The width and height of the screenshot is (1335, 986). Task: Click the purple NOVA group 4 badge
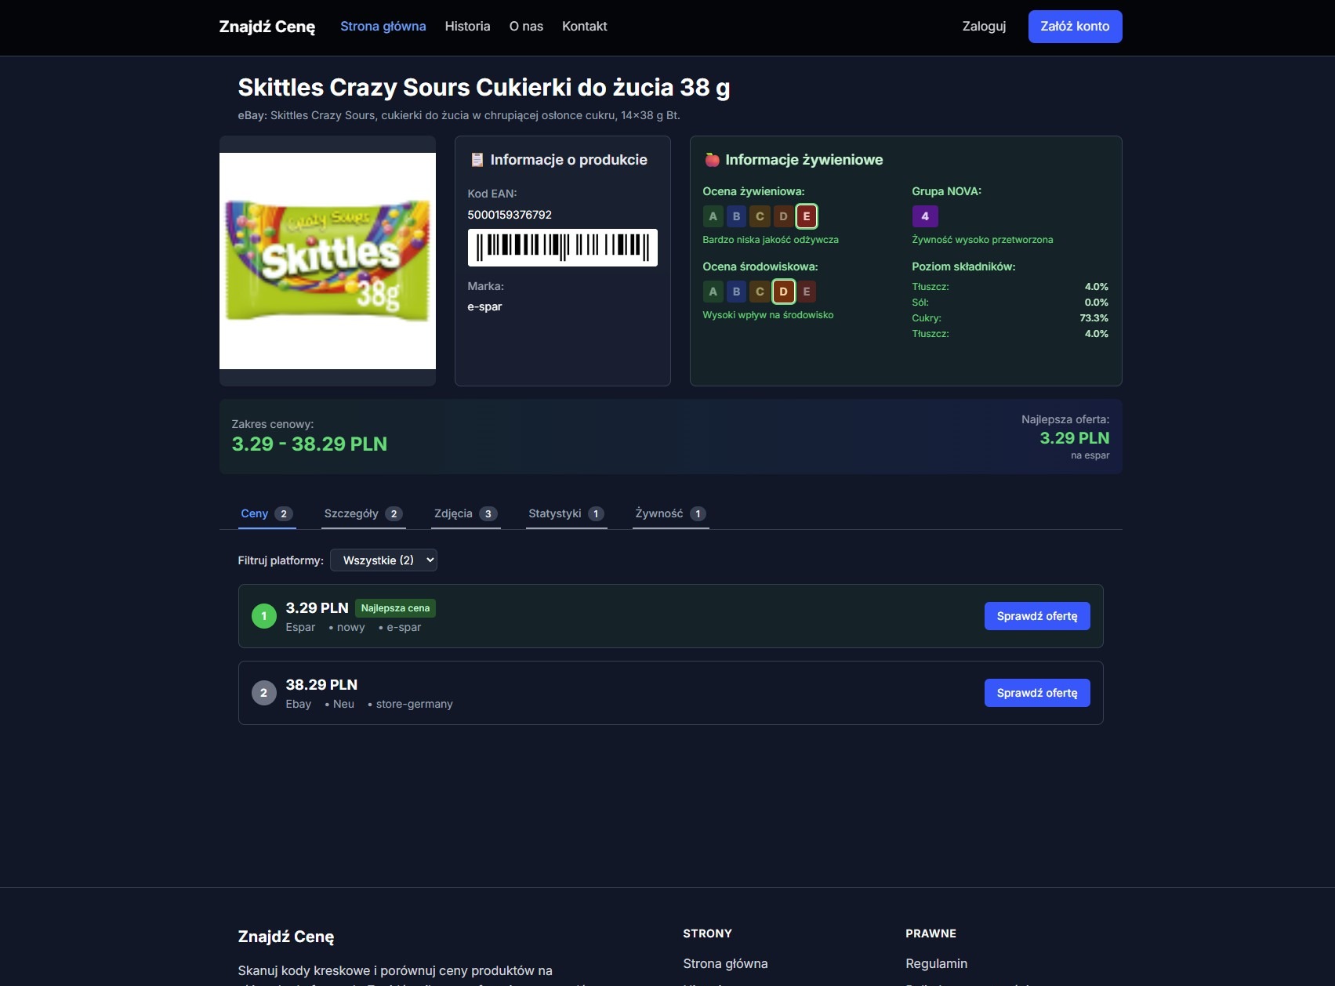[x=926, y=216]
